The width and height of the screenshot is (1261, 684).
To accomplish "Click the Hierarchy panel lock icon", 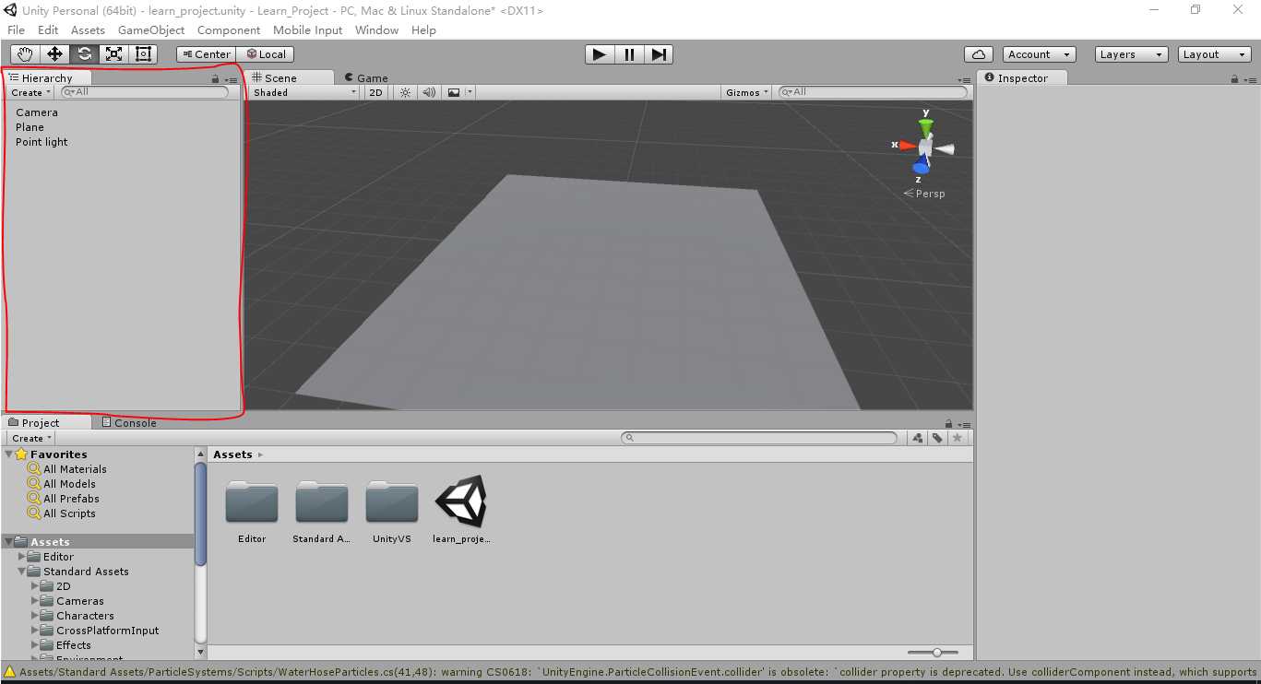I will pos(216,79).
